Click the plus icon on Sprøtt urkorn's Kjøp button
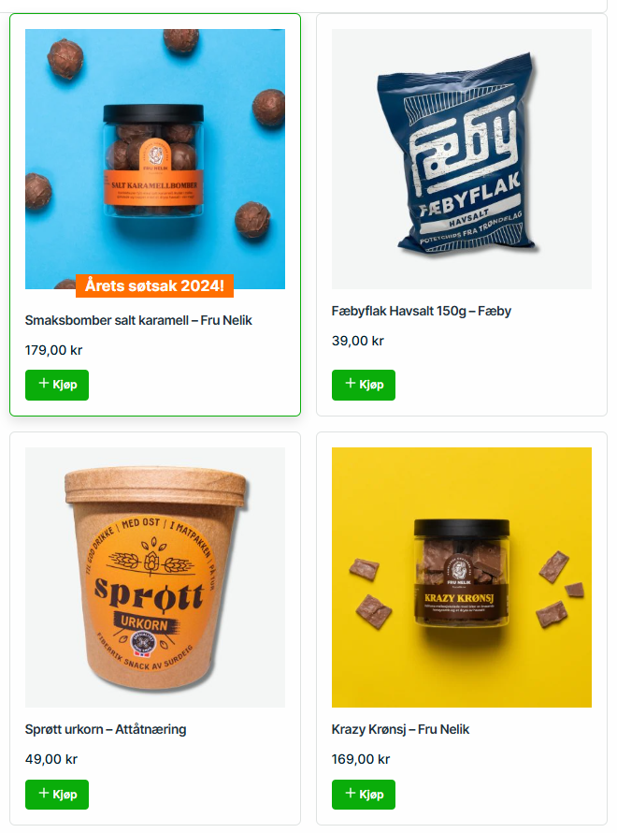The width and height of the screenshot is (617, 833). [x=44, y=793]
